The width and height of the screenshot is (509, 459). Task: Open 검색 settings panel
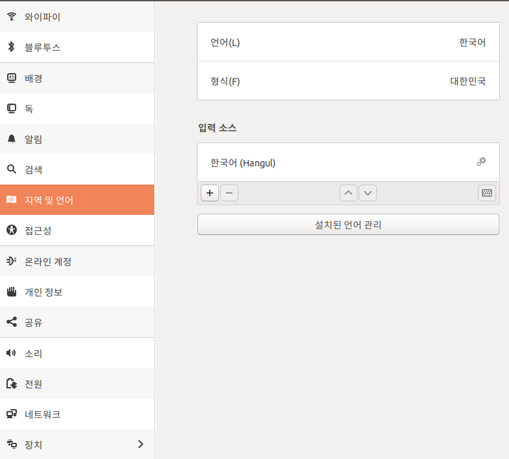click(77, 170)
